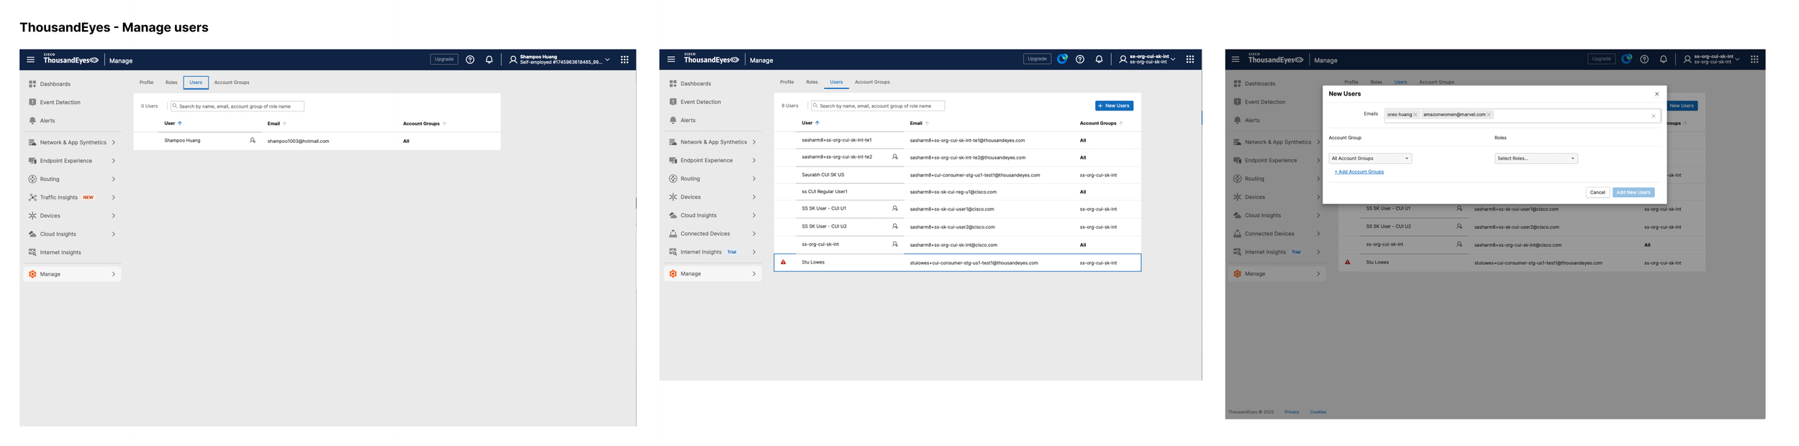Open the All Account Groups dropdown
The image size is (1799, 446).
(x=1370, y=159)
